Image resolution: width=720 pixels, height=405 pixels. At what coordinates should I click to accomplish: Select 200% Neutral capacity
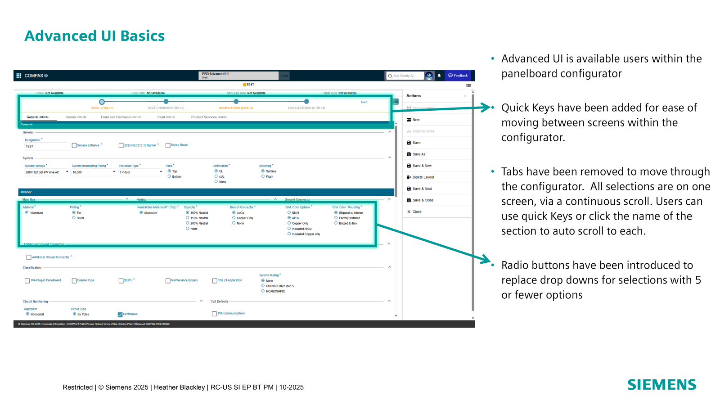[x=188, y=223]
